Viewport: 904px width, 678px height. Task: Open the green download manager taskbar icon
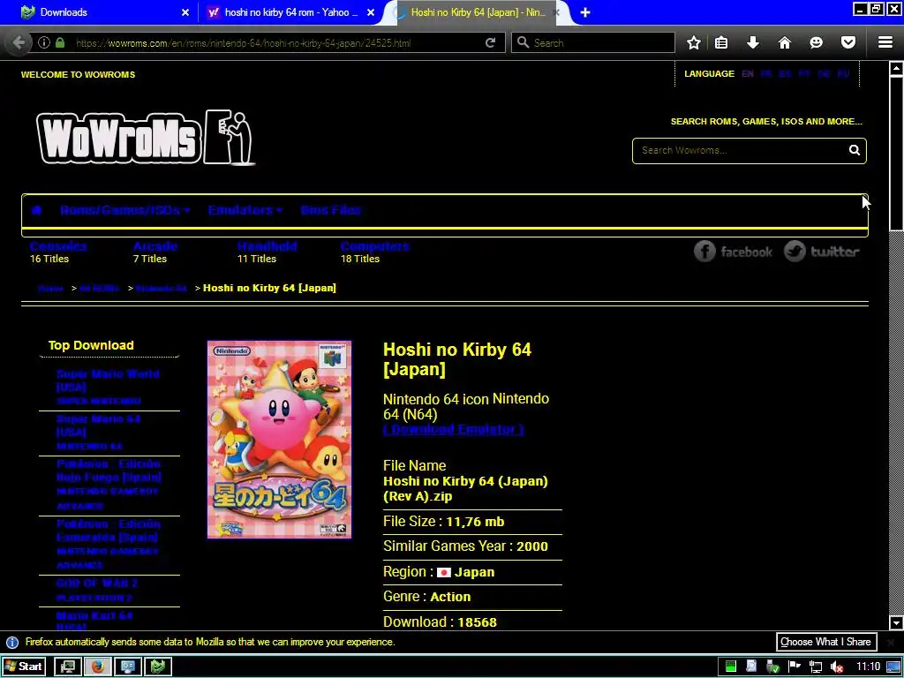coord(158,667)
